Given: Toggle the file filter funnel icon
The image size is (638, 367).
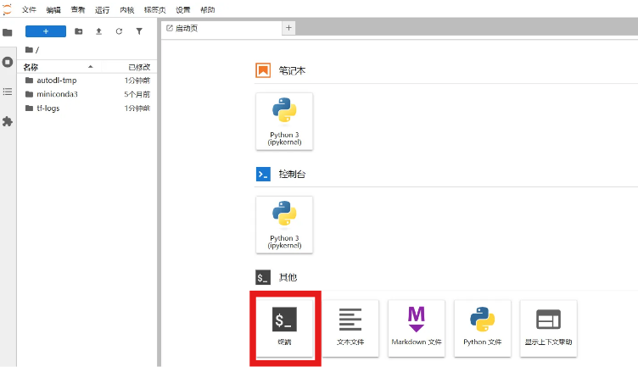Looking at the screenshot, I should click(139, 31).
